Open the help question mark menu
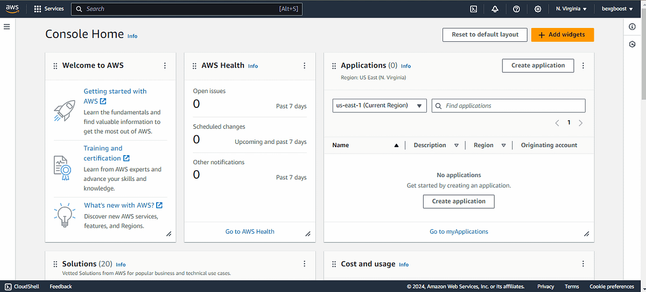The height and width of the screenshot is (292, 646). click(516, 9)
